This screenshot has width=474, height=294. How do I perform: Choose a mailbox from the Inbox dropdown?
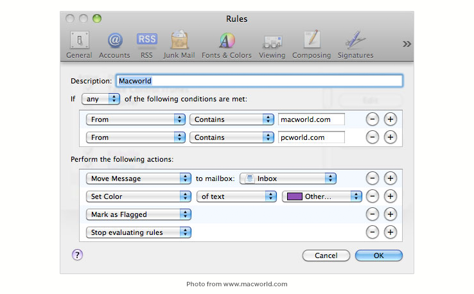click(x=288, y=178)
